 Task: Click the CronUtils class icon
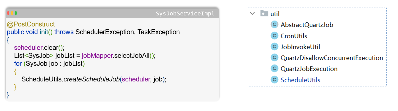click(274, 36)
